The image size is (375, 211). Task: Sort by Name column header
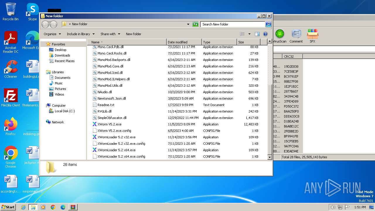[127, 42]
